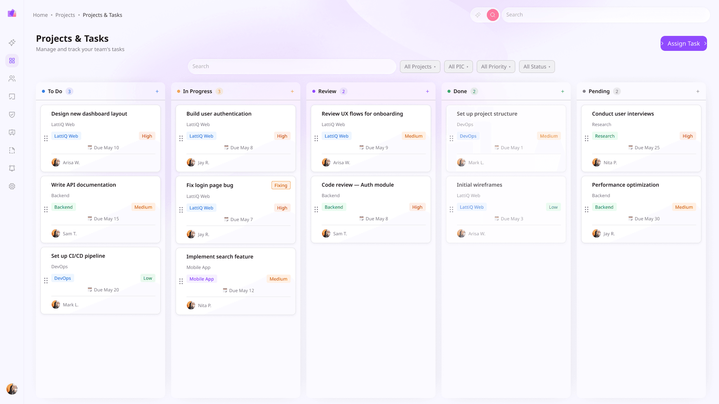Image resolution: width=719 pixels, height=404 pixels.
Task: Add a card to Pending column
Action: 698,91
